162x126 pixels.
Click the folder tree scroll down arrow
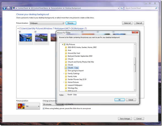click(135, 90)
